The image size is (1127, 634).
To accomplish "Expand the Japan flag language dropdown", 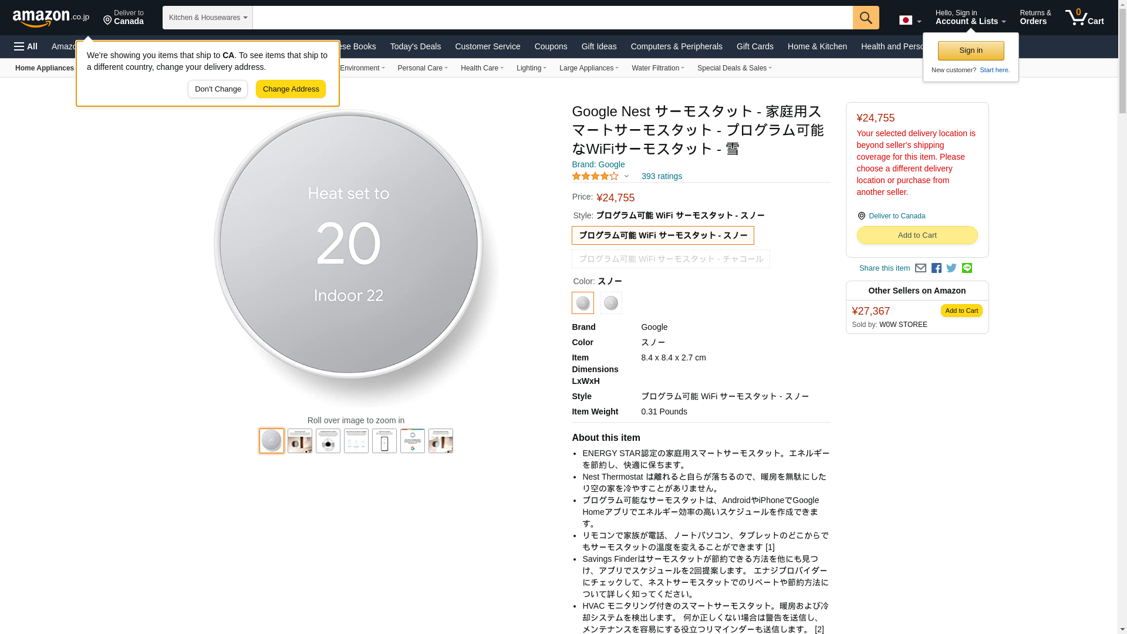I will coord(910,21).
